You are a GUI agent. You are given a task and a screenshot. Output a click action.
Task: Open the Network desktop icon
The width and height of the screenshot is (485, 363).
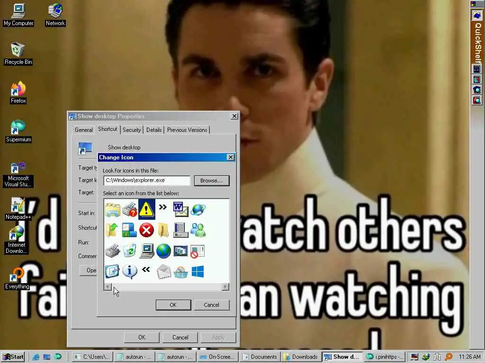[55, 15]
